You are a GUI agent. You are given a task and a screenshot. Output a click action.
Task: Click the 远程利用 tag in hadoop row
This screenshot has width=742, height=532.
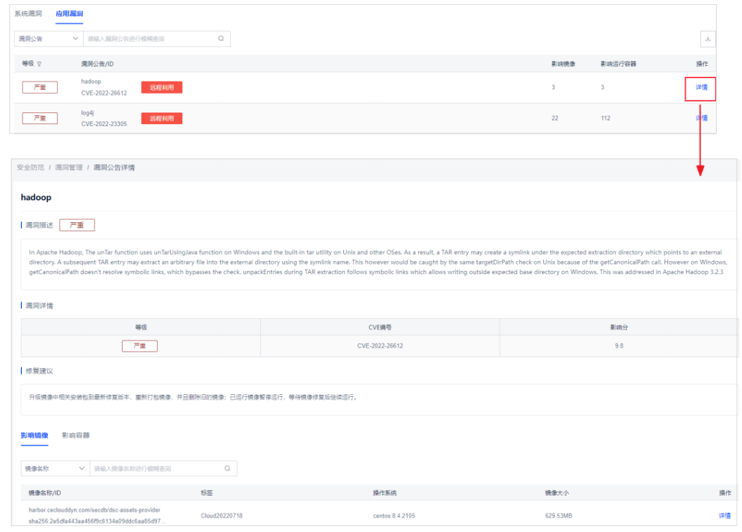162,87
